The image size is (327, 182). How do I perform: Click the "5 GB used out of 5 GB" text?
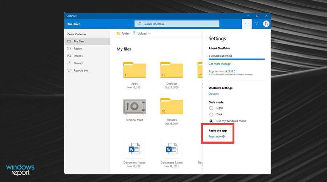pos(221,56)
